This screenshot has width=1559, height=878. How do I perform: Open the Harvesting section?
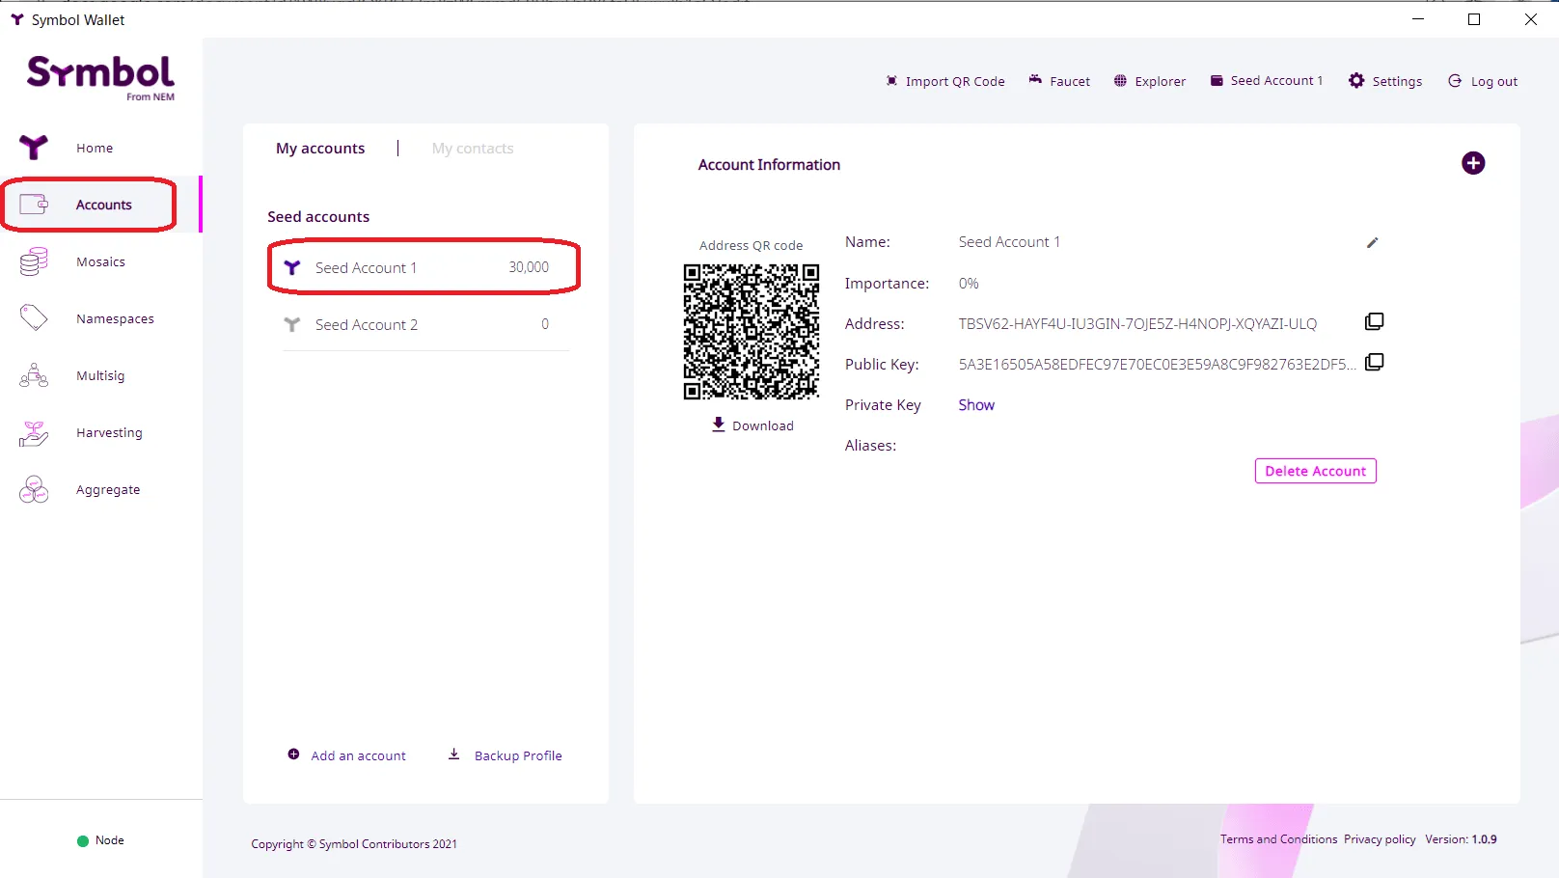click(109, 432)
